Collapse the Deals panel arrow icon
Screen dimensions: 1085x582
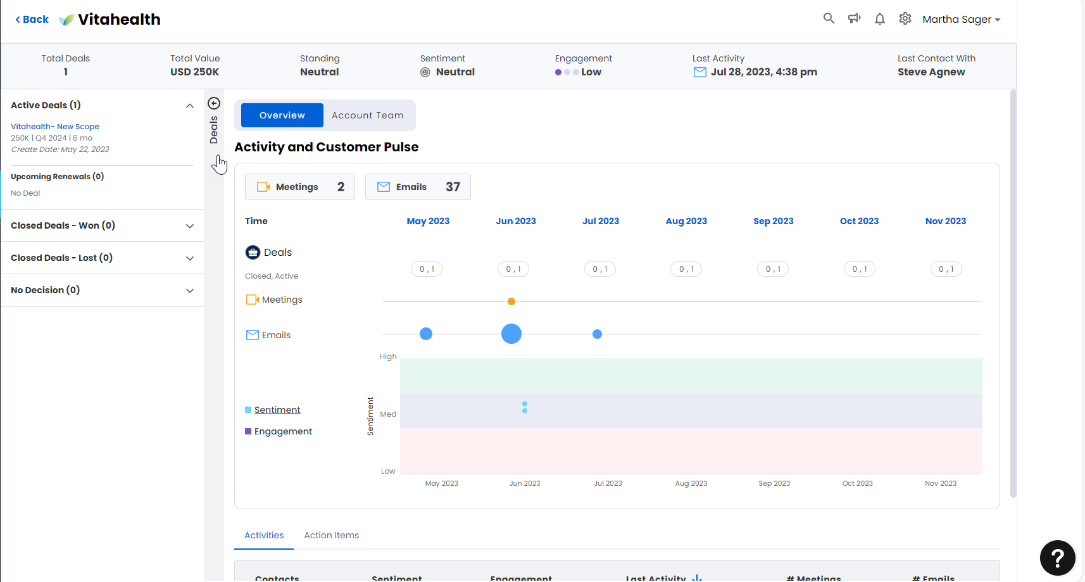click(x=214, y=103)
